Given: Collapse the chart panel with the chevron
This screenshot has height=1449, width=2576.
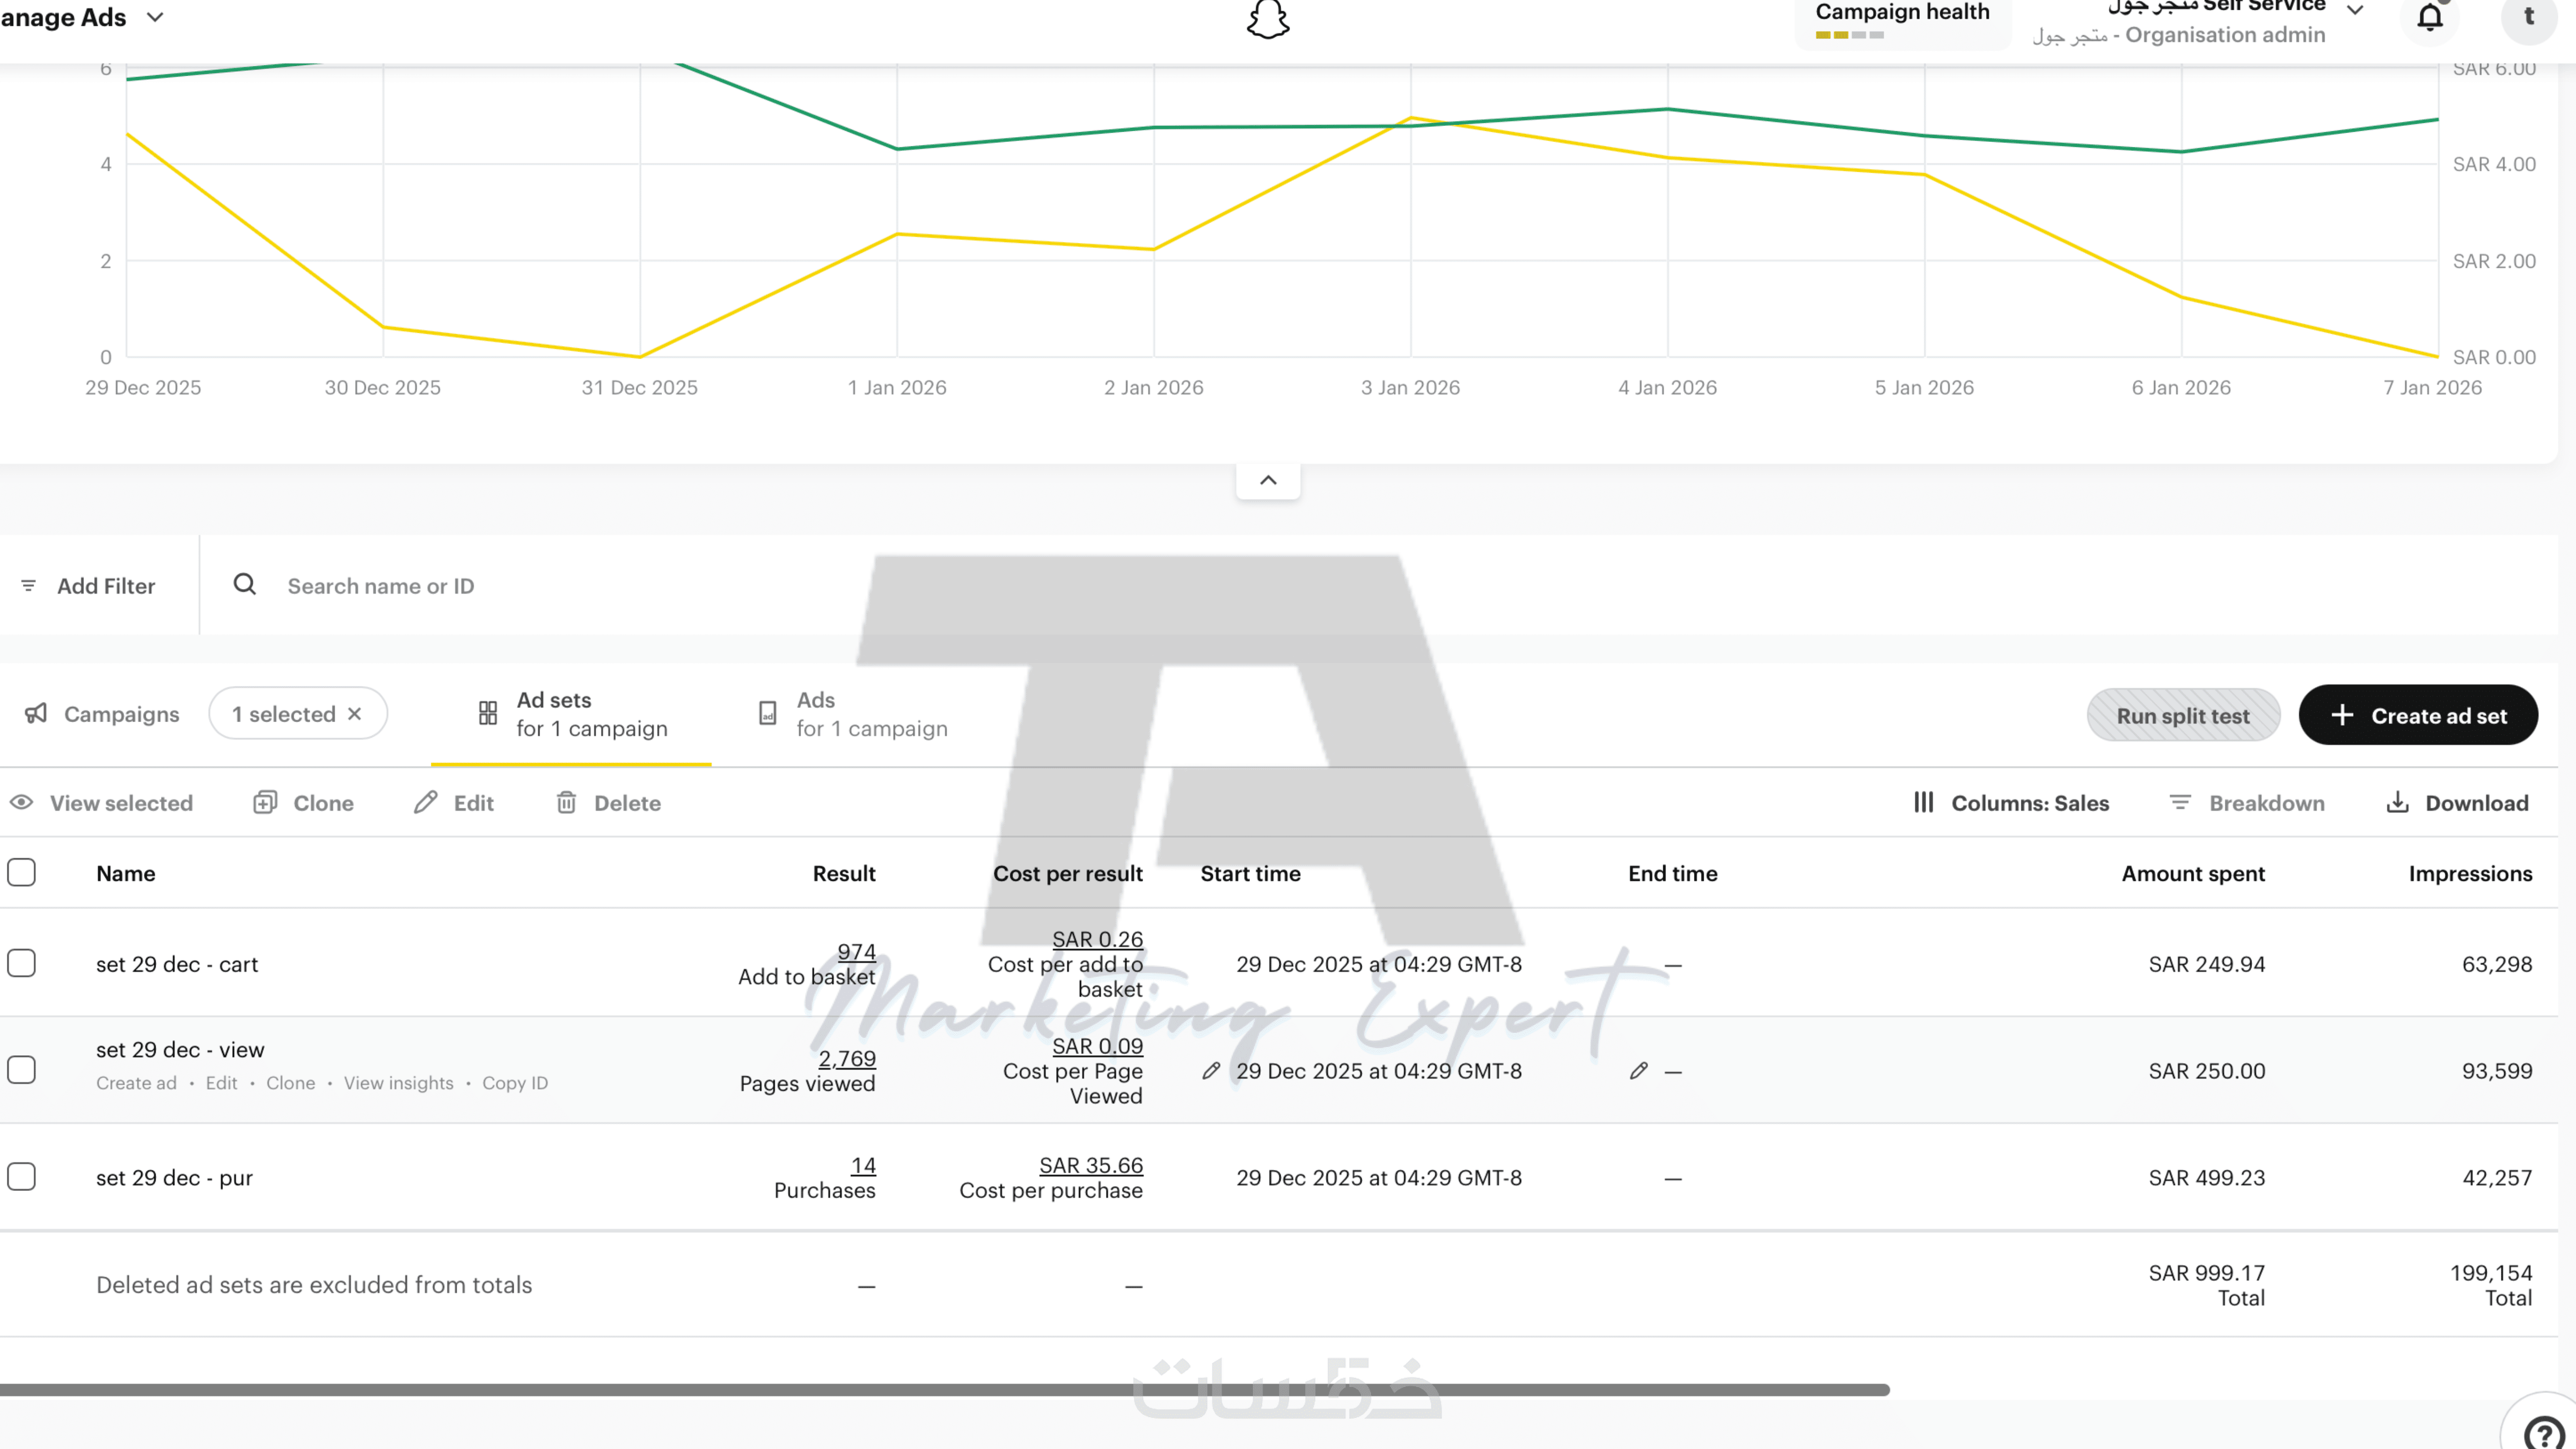Looking at the screenshot, I should click(x=1268, y=480).
